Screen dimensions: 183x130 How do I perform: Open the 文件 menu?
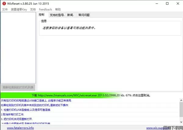[x=5, y=9]
